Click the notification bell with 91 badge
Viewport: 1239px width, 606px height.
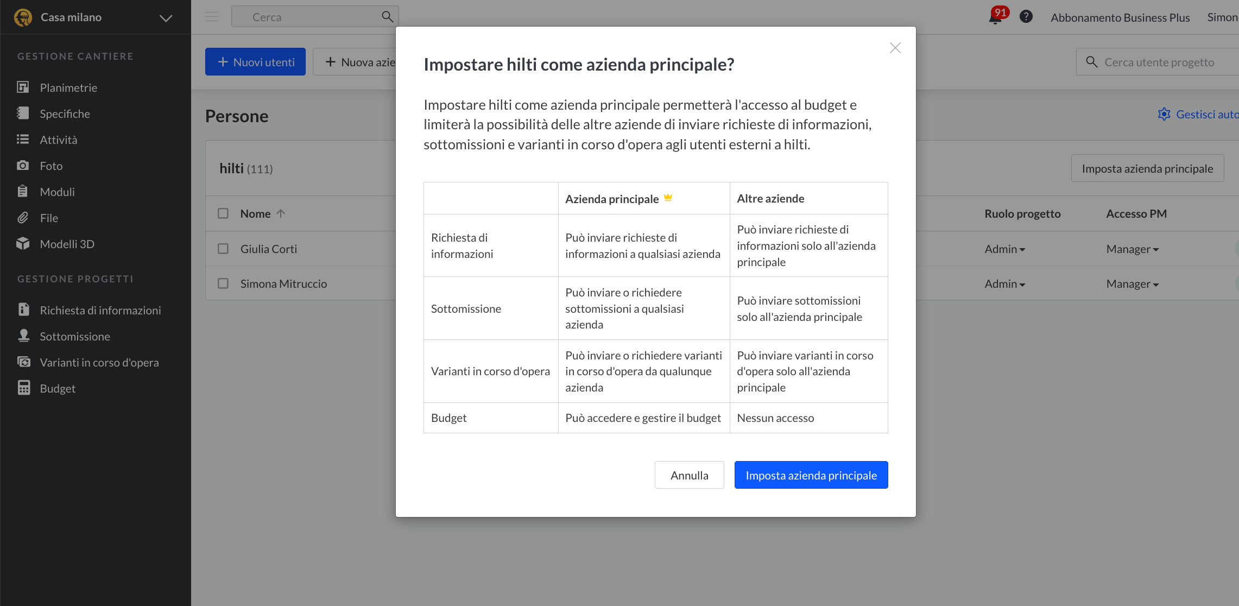tap(995, 17)
